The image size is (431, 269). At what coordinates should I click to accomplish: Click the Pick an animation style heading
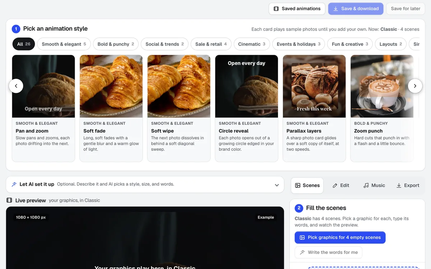tap(55, 29)
